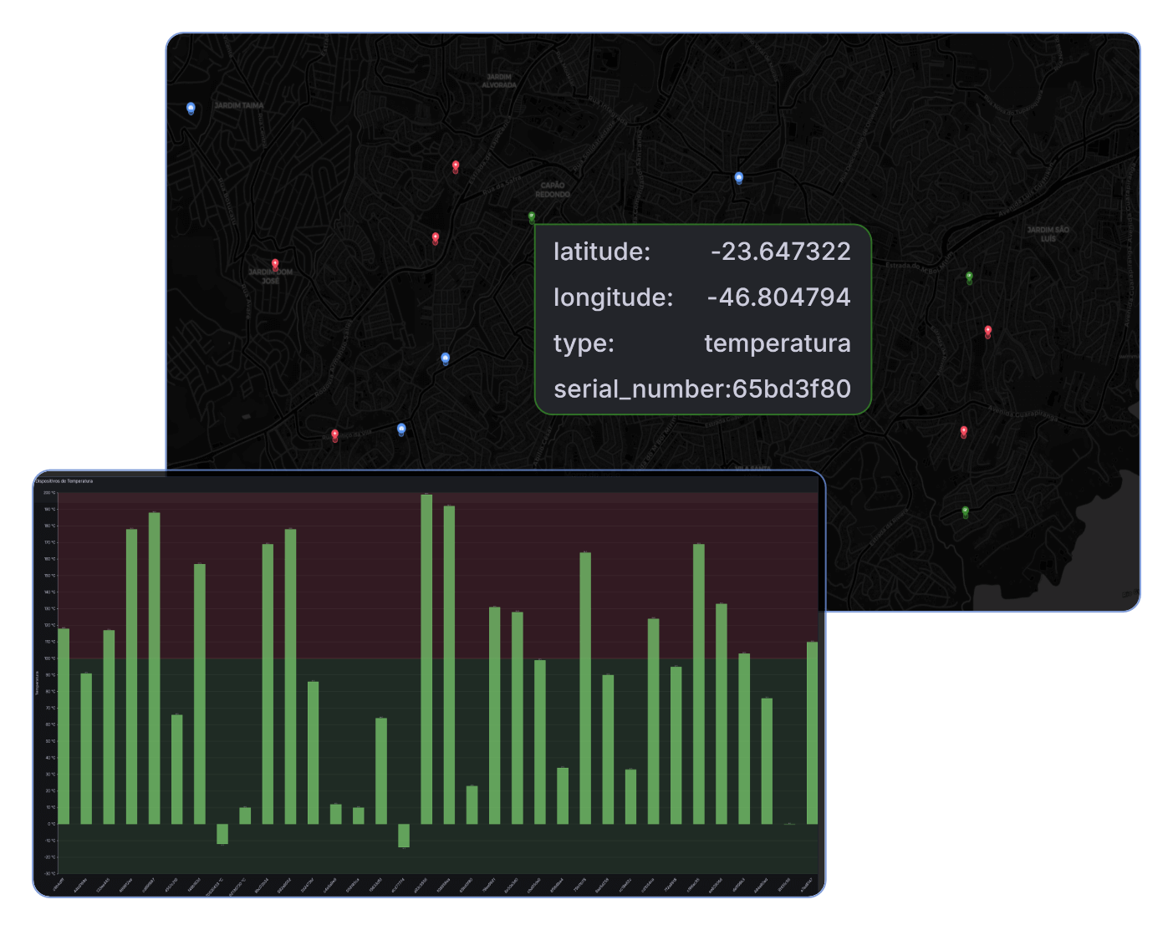Click the blue pin level with tooltip's type row
This screenshot has width=1173, height=930.
446,359
